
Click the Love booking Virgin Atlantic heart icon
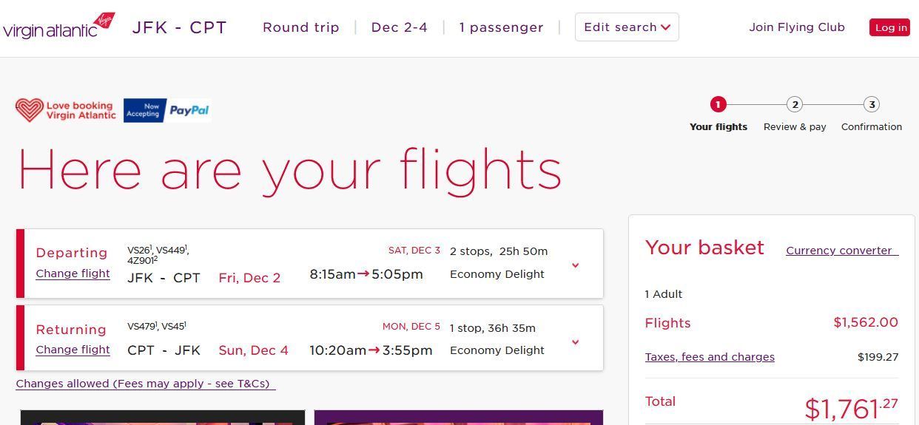click(30, 110)
